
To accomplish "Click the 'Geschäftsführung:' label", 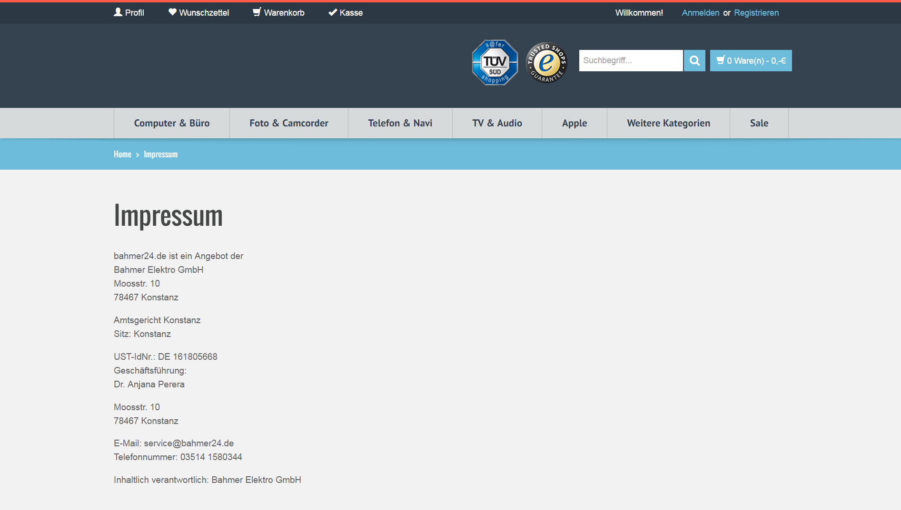I will 150,370.
